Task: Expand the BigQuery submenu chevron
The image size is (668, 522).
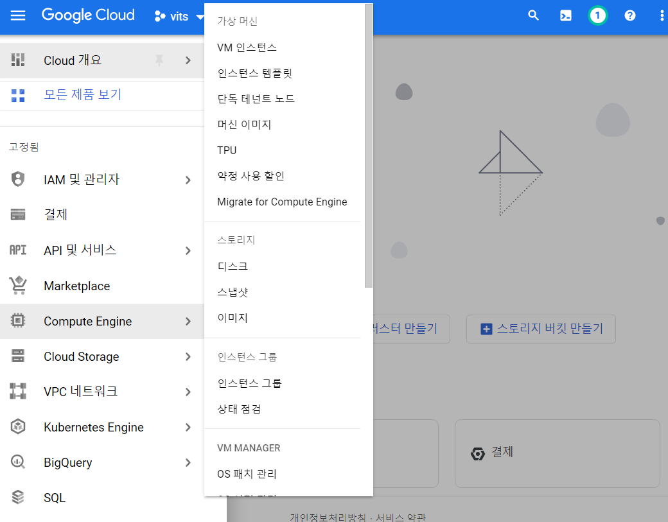Action: (188, 463)
